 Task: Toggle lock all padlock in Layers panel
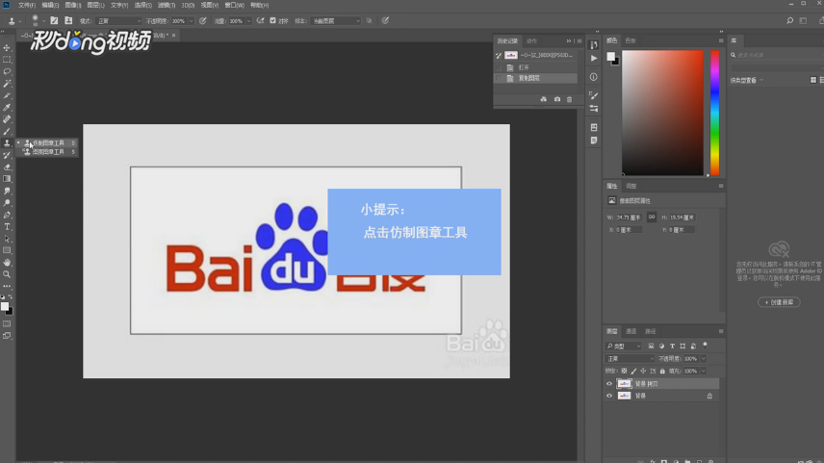(x=662, y=371)
